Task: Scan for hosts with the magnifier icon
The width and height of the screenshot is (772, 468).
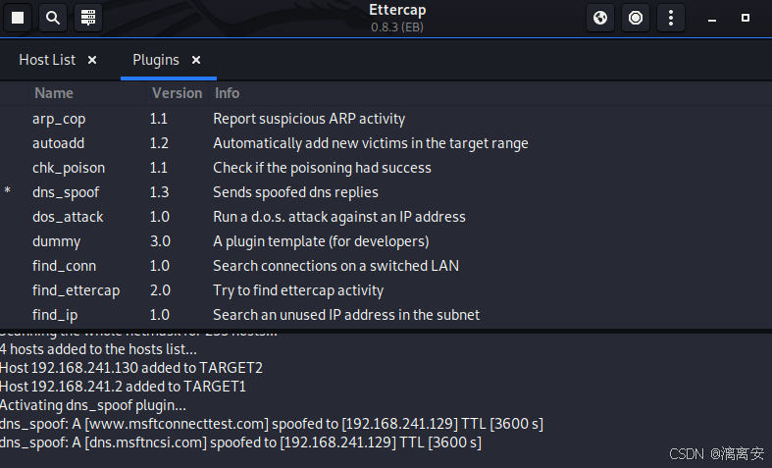Action: pyautogui.click(x=53, y=19)
